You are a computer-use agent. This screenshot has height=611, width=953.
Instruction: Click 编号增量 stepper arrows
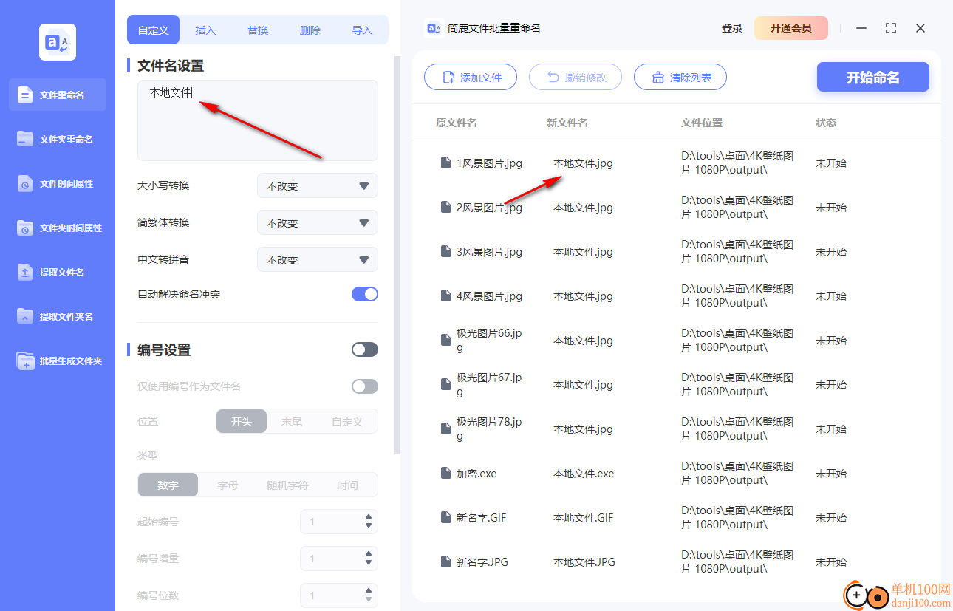(x=369, y=559)
